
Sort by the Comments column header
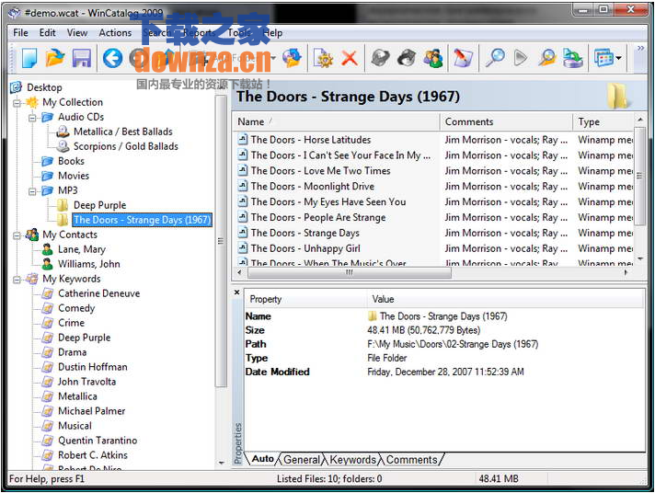click(506, 121)
